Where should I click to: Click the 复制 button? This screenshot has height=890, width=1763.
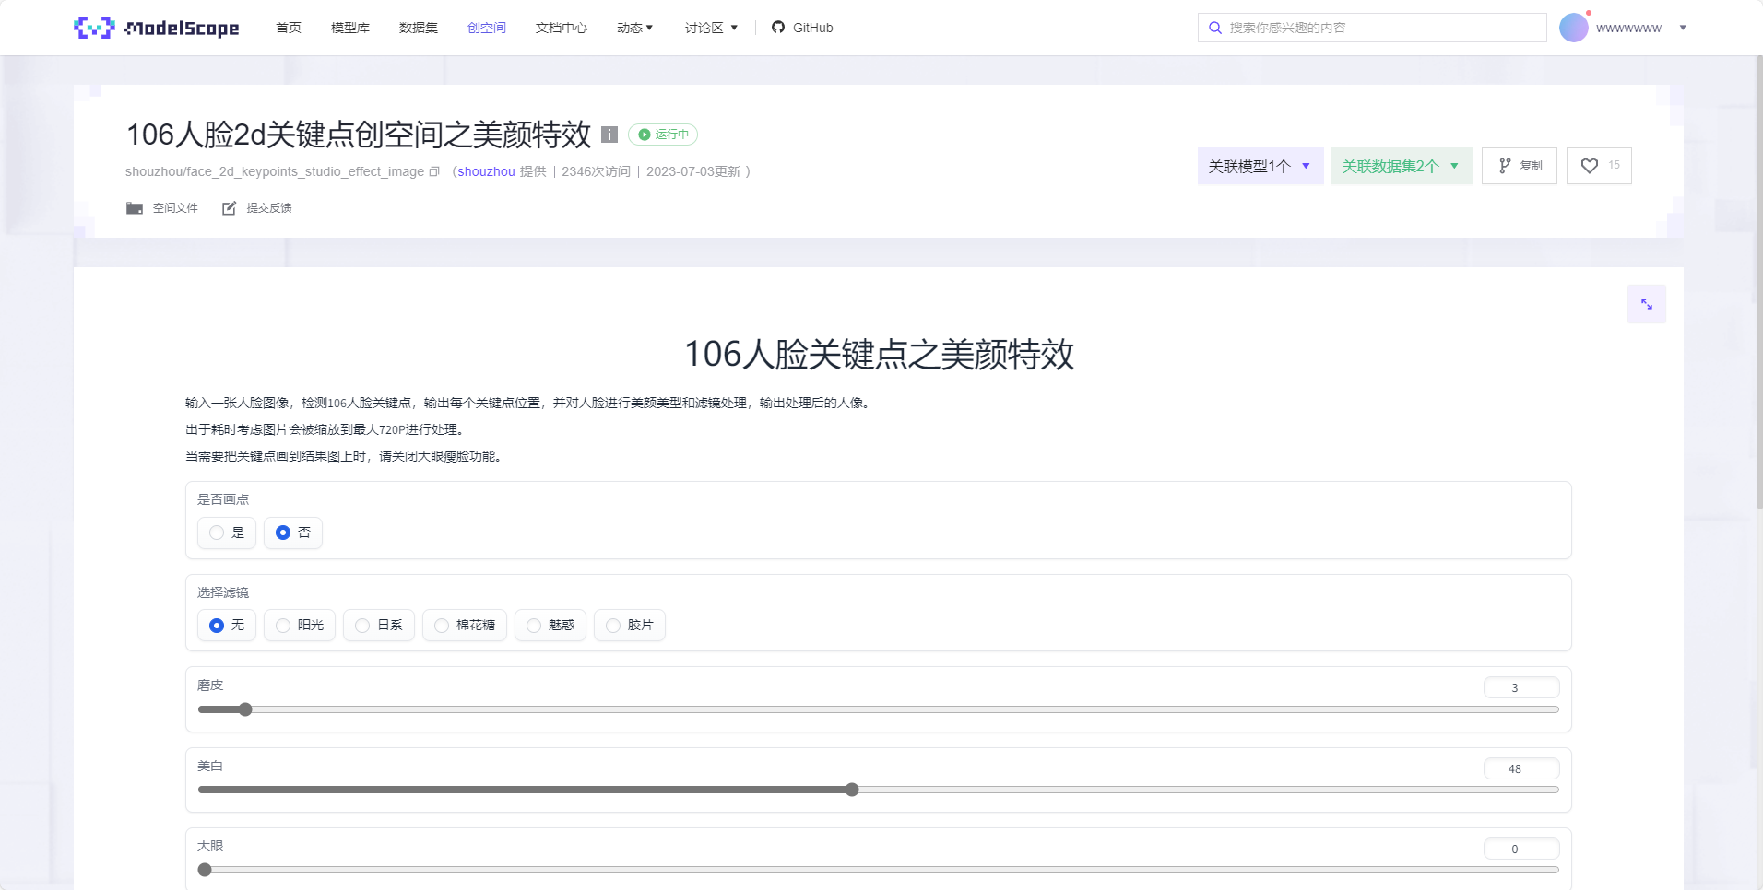point(1520,166)
